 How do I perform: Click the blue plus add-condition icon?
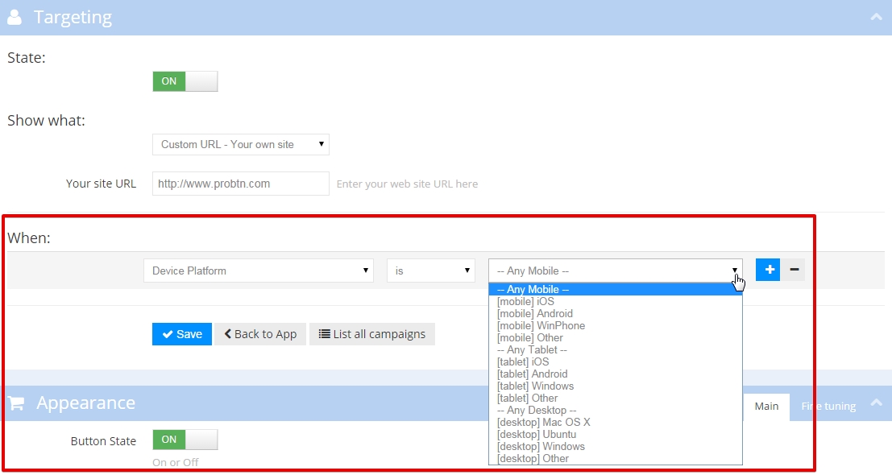point(769,271)
